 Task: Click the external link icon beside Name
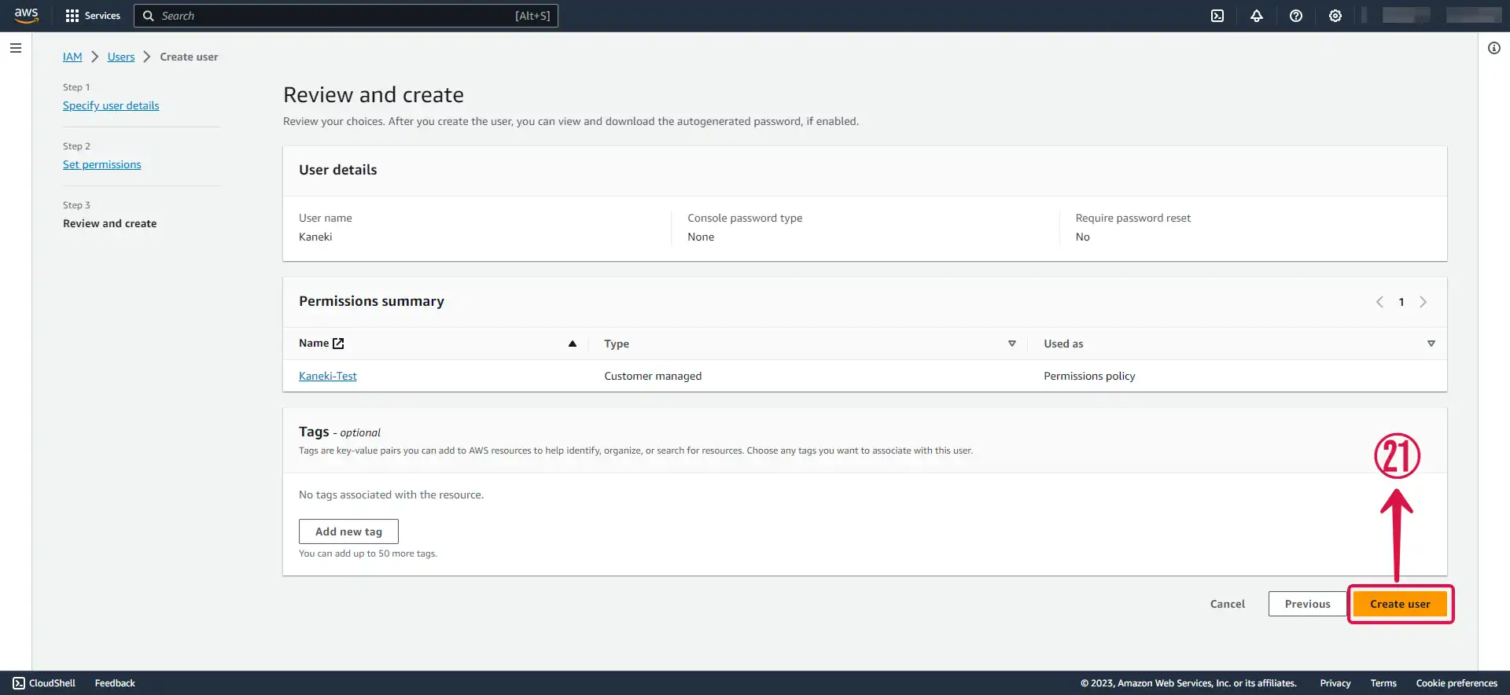pos(338,344)
